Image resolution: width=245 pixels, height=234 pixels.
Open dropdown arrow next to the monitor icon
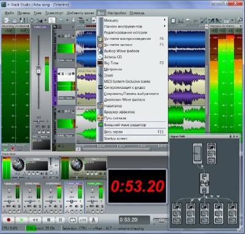click(87, 20)
